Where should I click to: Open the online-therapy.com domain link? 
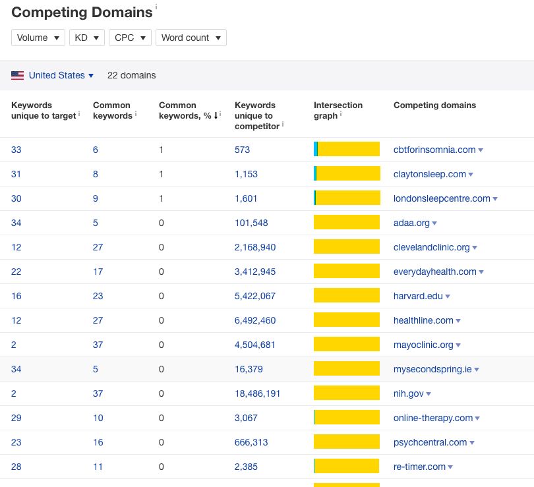pyautogui.click(x=433, y=418)
